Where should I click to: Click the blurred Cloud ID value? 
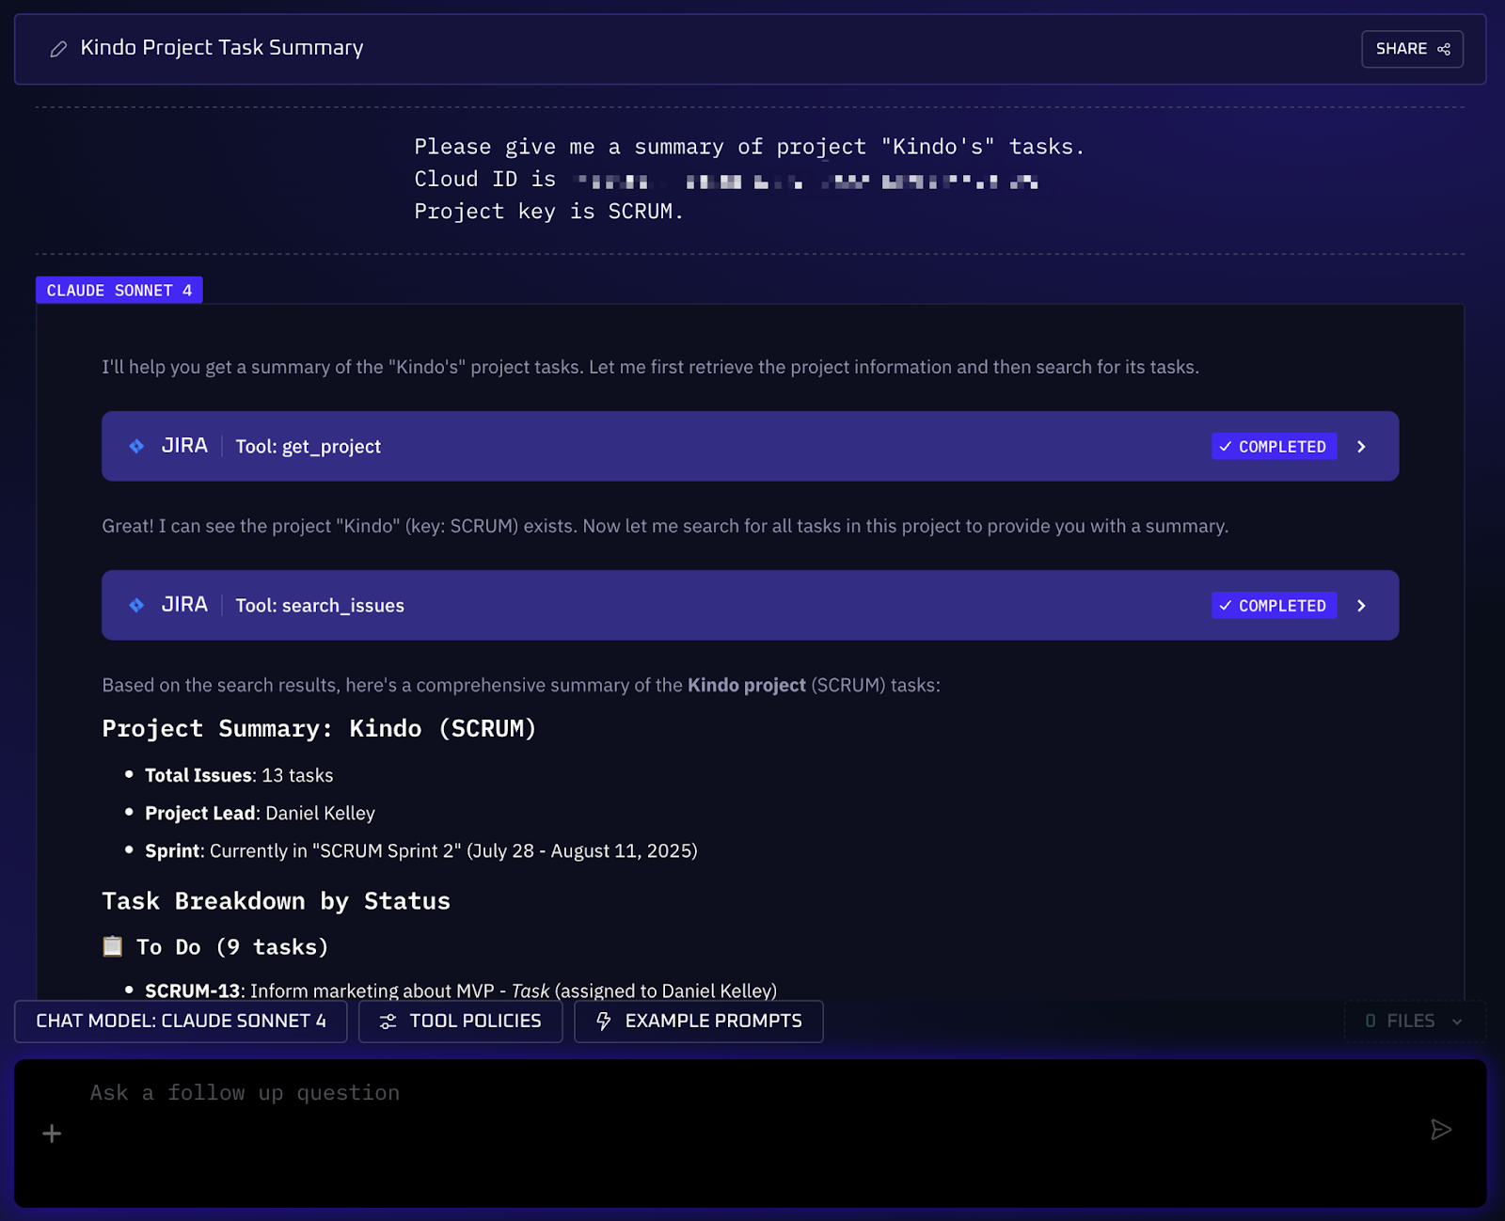point(807,181)
